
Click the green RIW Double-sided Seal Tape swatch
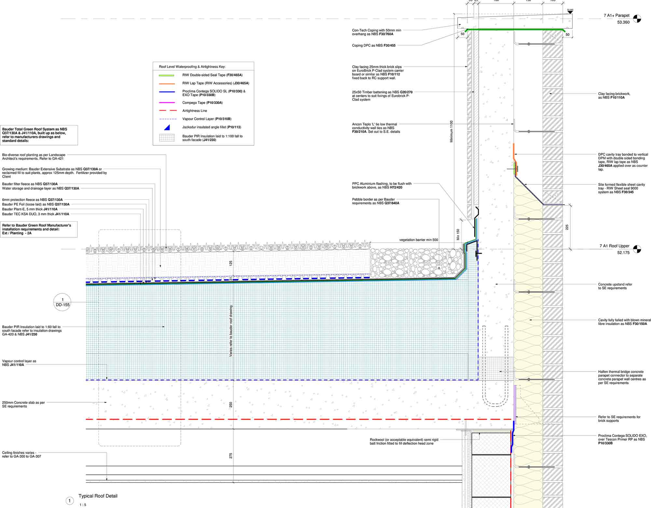click(167, 75)
